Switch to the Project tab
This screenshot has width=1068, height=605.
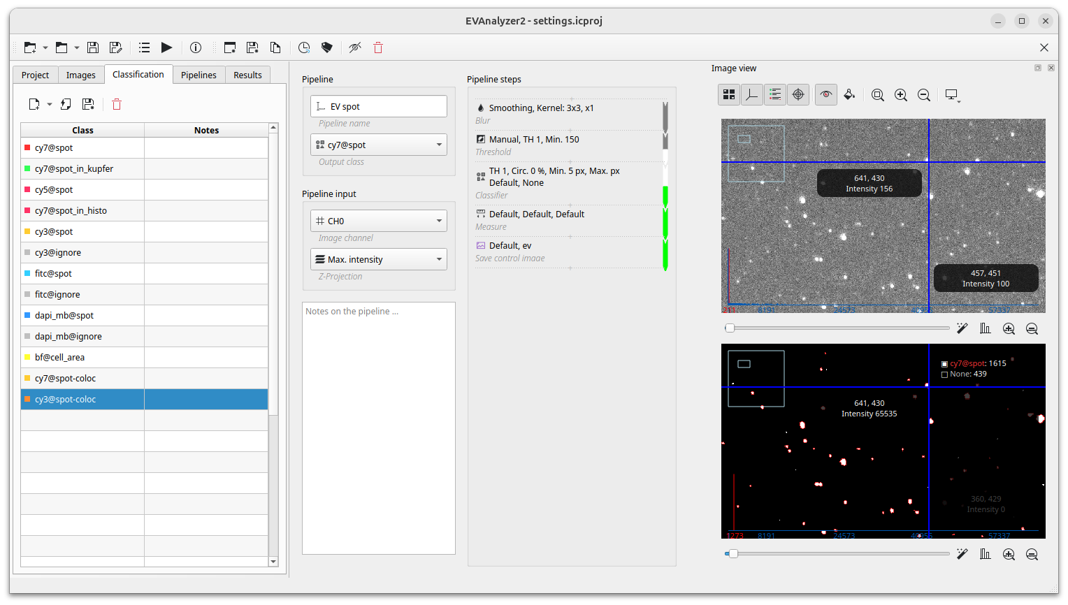coord(35,75)
